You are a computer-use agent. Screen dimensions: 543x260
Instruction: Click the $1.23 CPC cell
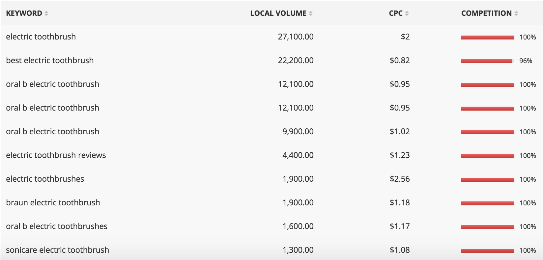[400, 155]
